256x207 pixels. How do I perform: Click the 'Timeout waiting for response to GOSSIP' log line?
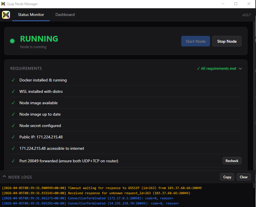click(102, 188)
